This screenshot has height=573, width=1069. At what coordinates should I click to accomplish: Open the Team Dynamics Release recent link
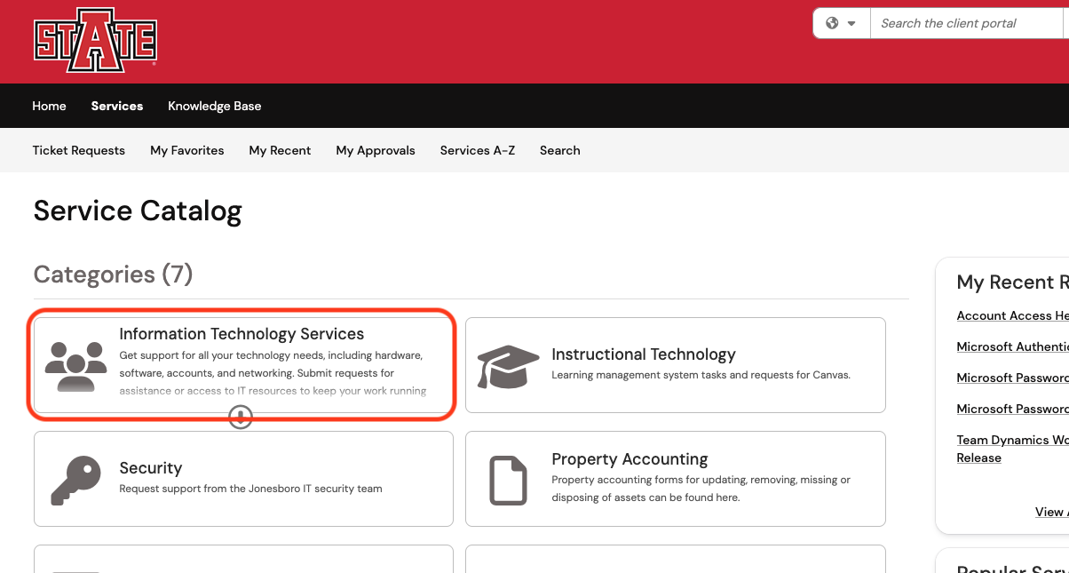pos(1012,449)
